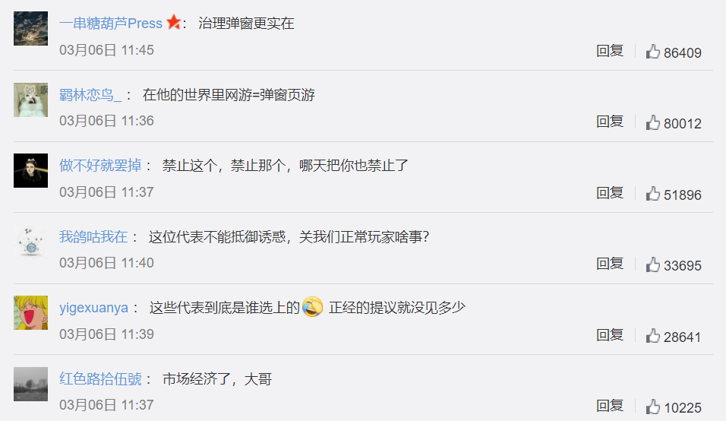Click thumbs-up icon beside 80012
This screenshot has width=726, height=421.
coord(653,122)
